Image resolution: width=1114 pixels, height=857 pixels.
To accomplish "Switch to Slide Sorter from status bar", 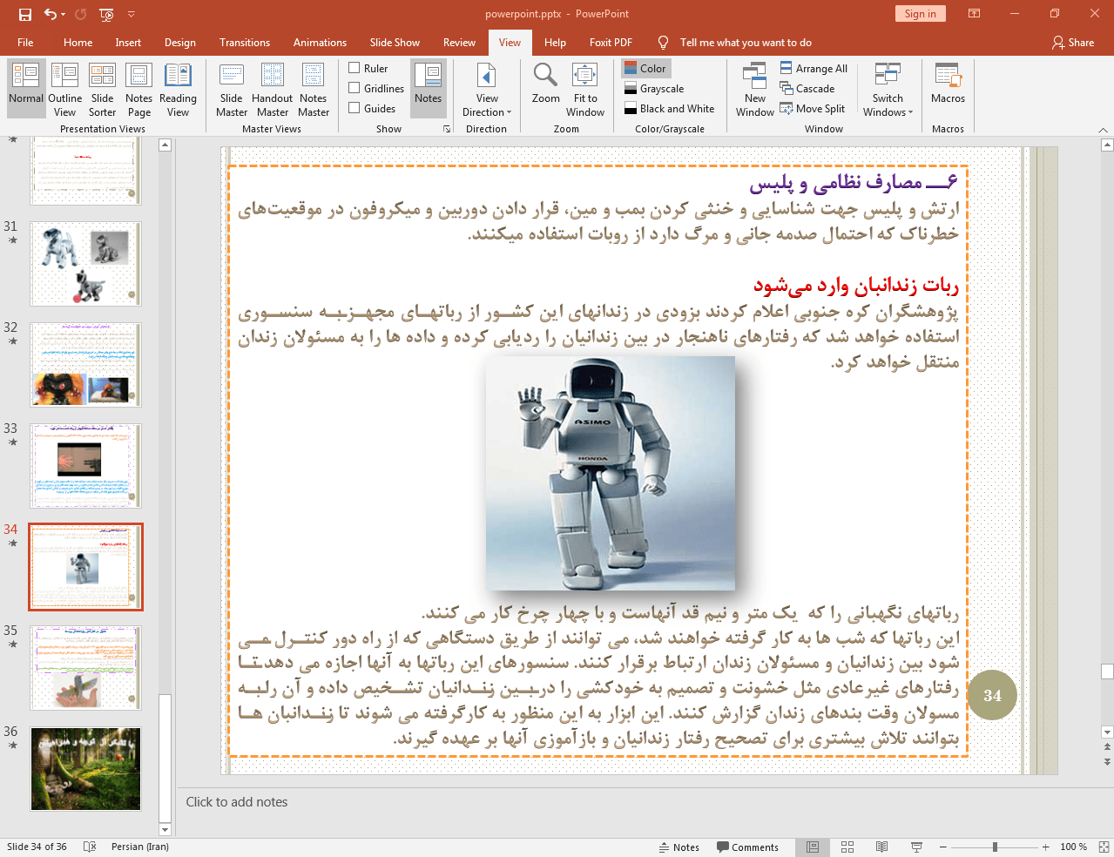I will coord(847,847).
